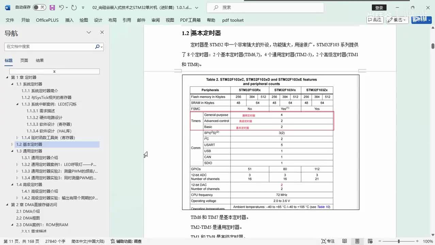The image size is (435, 245).
Task: Go to 1.1.3.2 硬件电路设计 heading
Action: coord(45,117)
